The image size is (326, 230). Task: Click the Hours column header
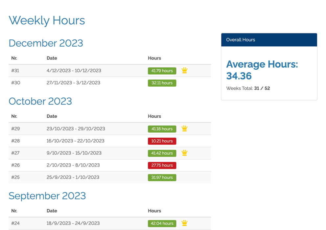[154, 58]
